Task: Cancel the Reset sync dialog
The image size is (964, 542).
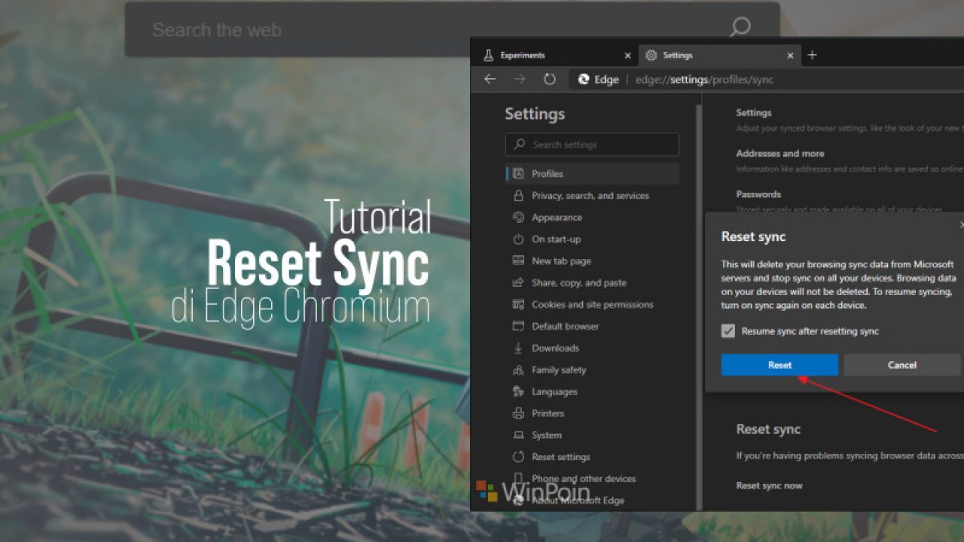Action: pos(902,365)
